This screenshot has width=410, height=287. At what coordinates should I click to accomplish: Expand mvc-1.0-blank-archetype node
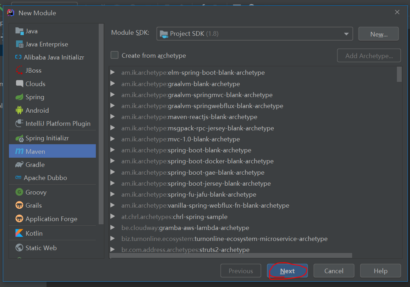113,139
